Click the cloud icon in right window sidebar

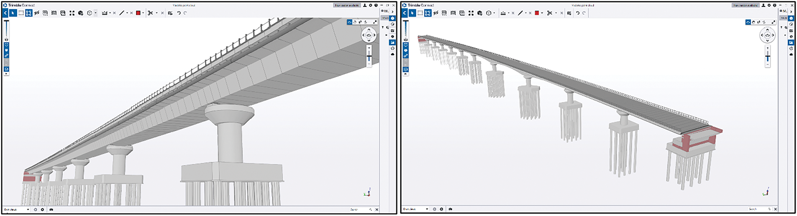pos(791,54)
